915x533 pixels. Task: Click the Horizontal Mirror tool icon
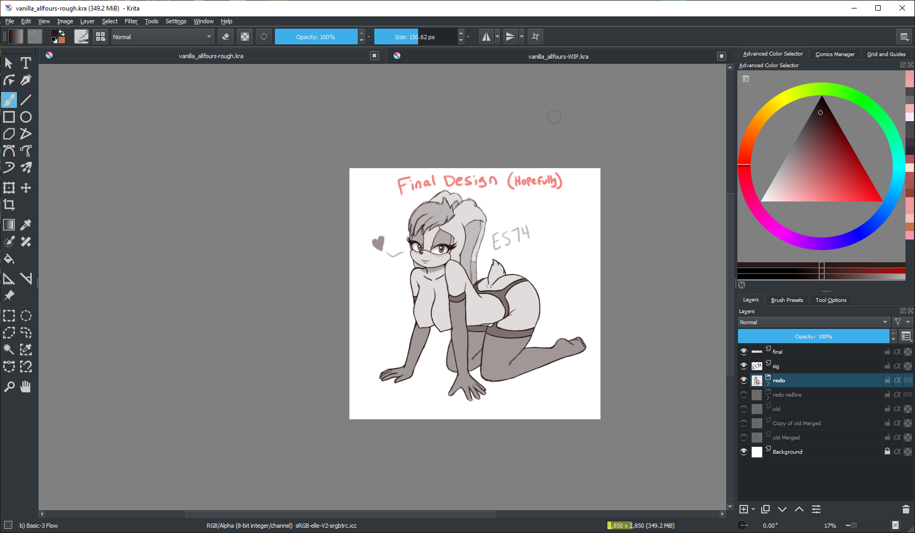click(486, 36)
